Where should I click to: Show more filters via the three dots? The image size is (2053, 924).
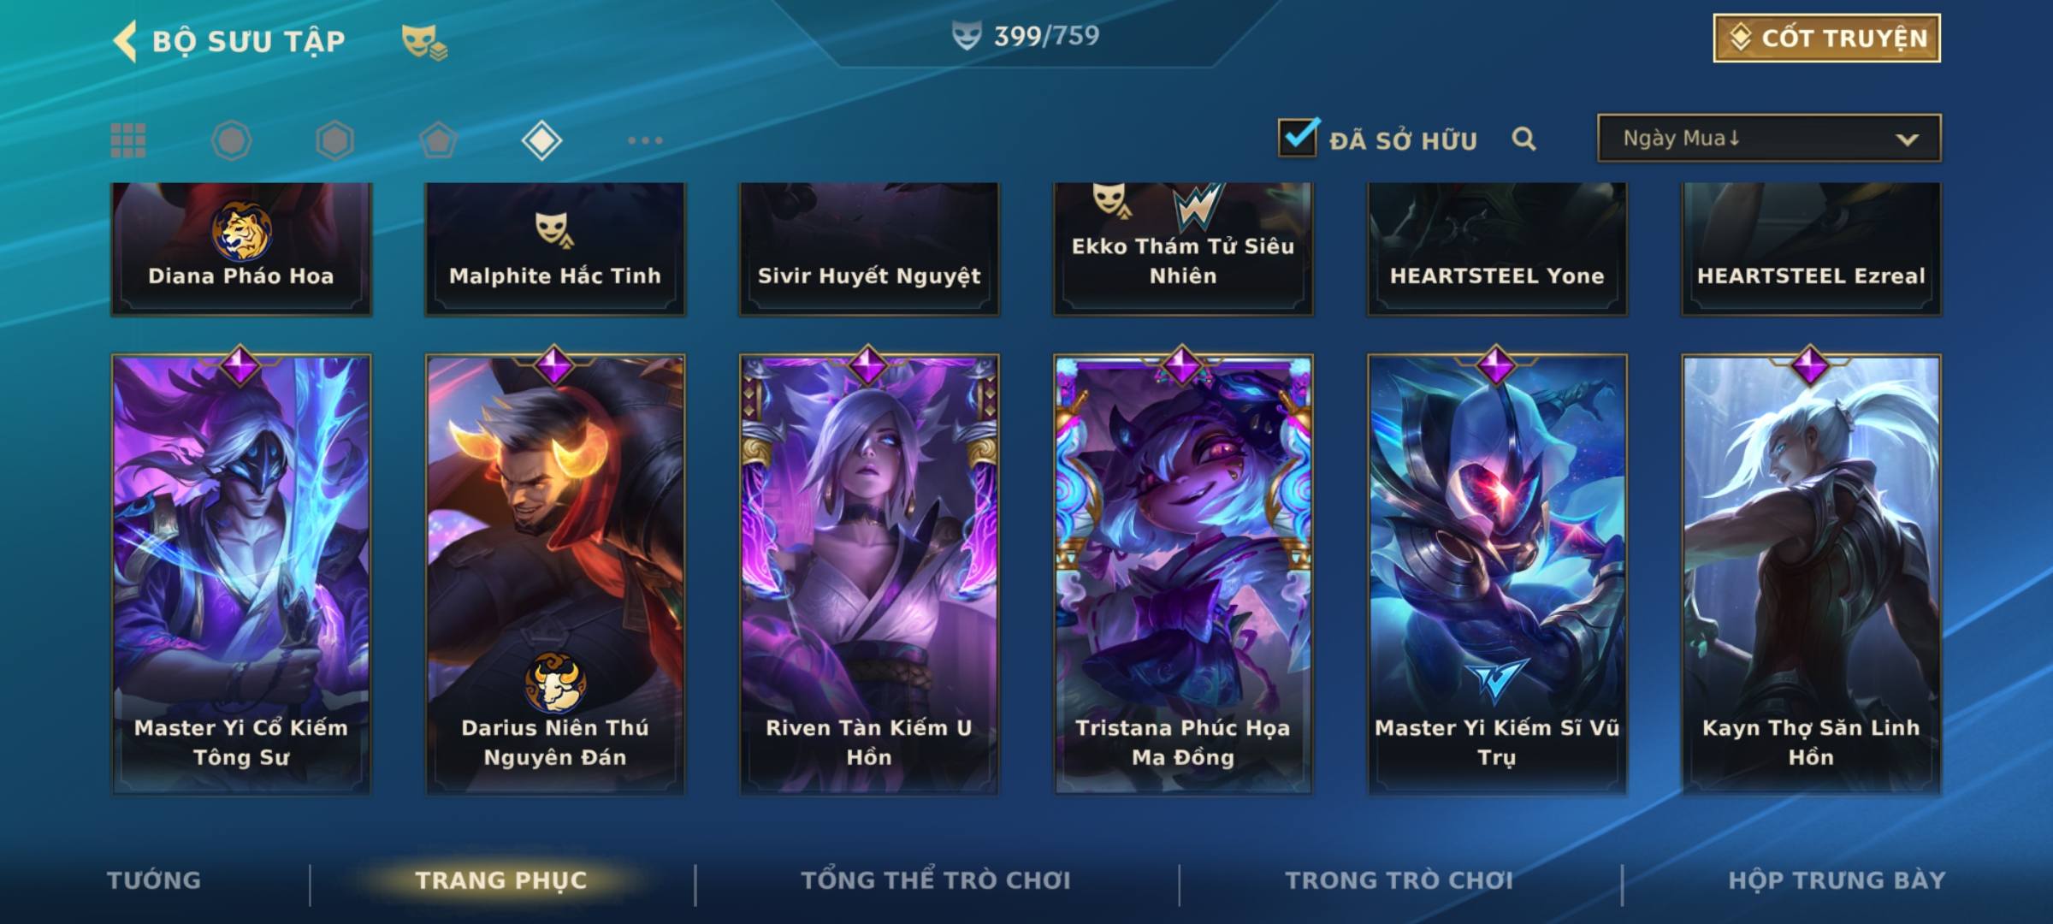click(x=645, y=140)
